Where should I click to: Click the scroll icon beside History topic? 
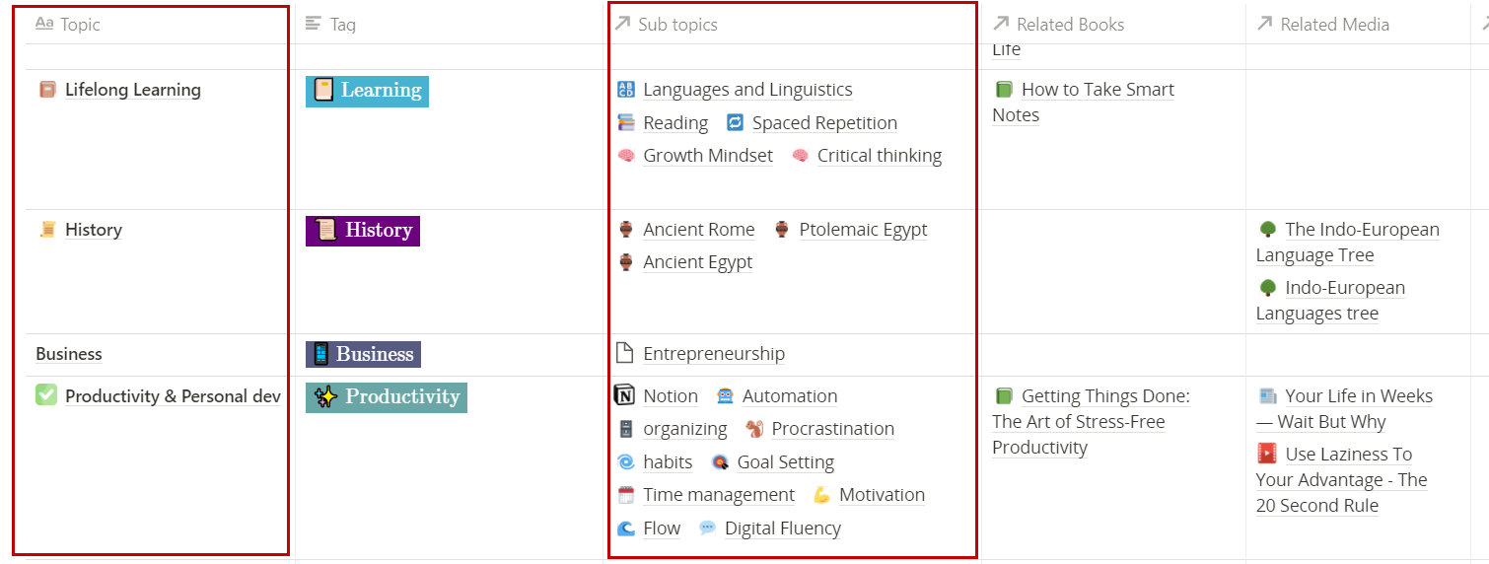tap(46, 230)
